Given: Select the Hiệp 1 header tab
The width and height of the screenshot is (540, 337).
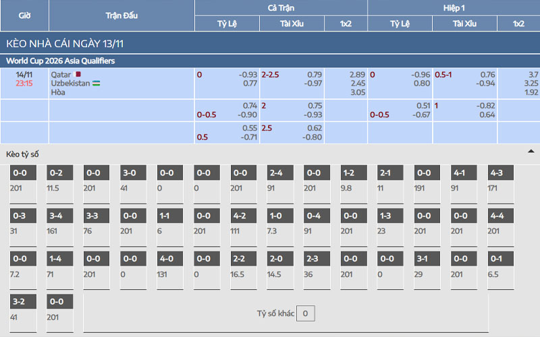Looking at the screenshot, I should click(x=454, y=8).
